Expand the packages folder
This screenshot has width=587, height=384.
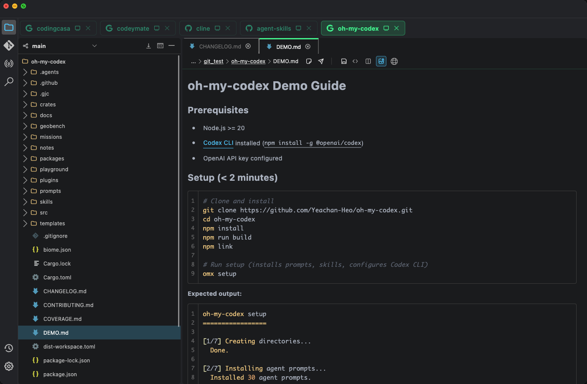point(25,159)
